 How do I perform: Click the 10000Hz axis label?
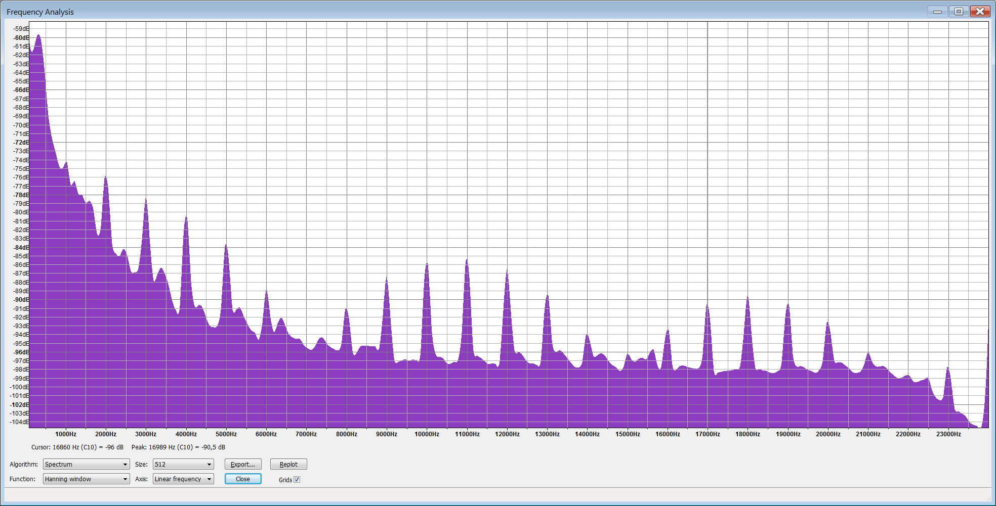click(427, 434)
